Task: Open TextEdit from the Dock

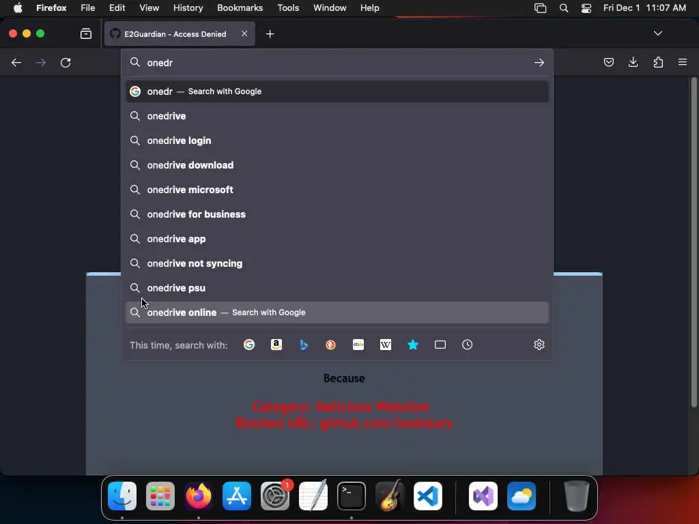Action: (313, 496)
